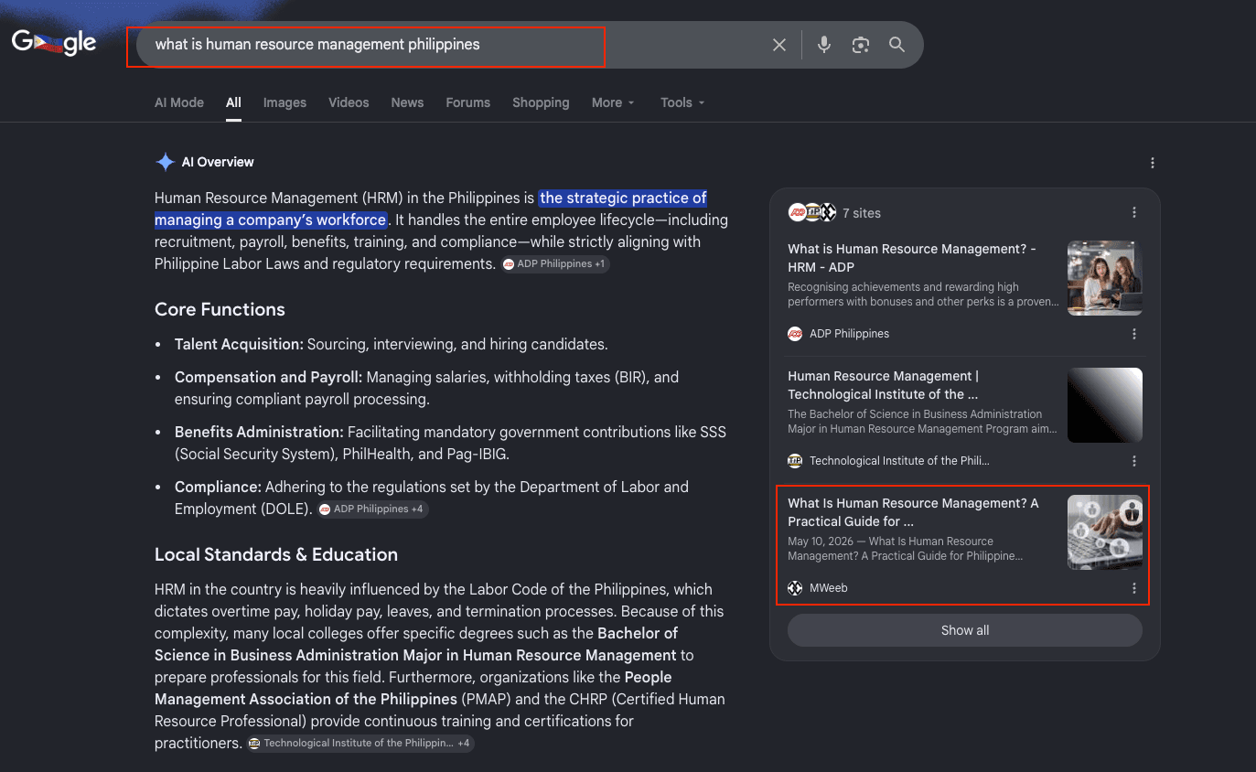Click the 'Core Functions' heading
Screen dimensions: 1256x772
tap(220, 309)
